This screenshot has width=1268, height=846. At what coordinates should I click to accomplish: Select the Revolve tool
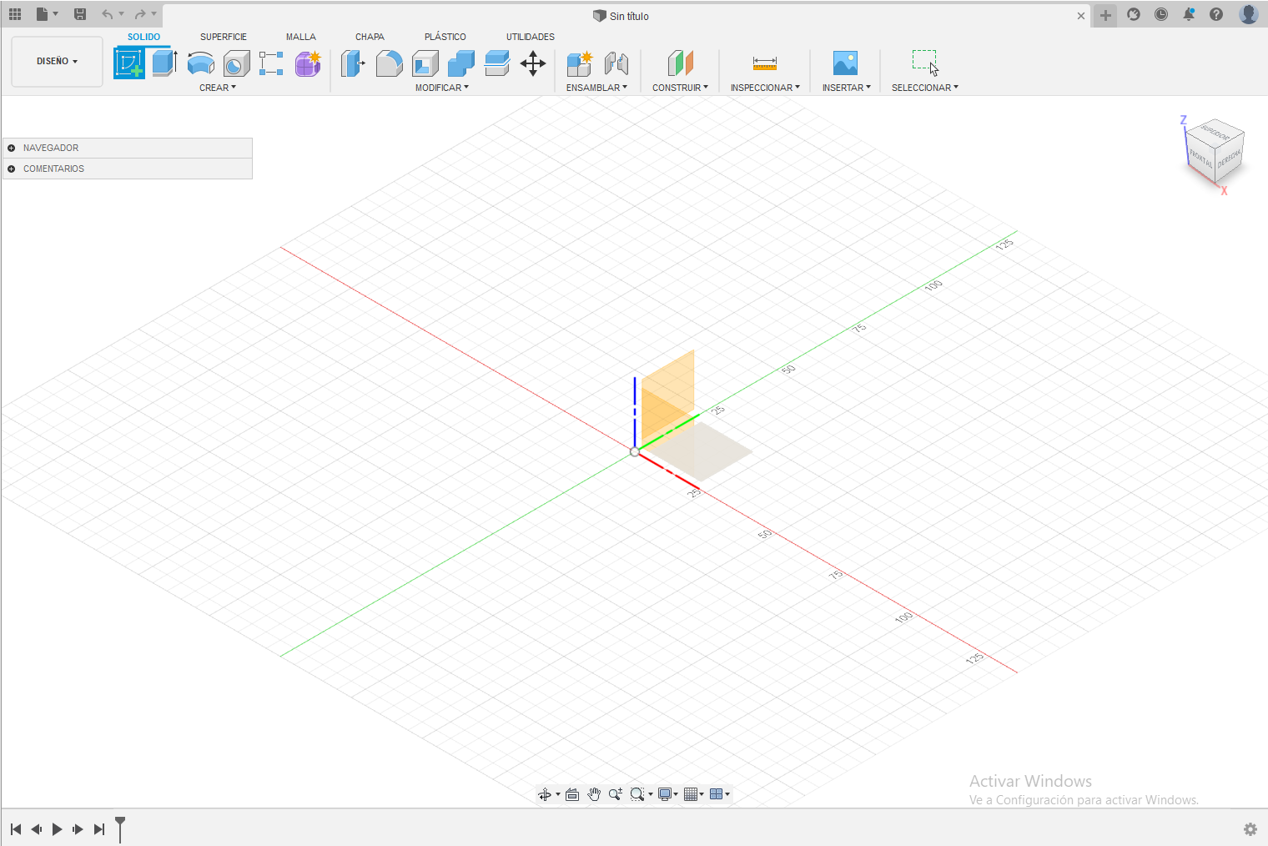200,63
